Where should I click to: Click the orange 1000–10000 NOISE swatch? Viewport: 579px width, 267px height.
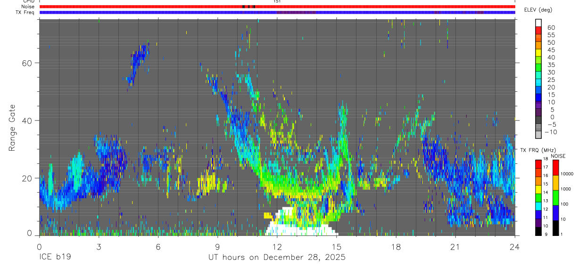point(555,183)
